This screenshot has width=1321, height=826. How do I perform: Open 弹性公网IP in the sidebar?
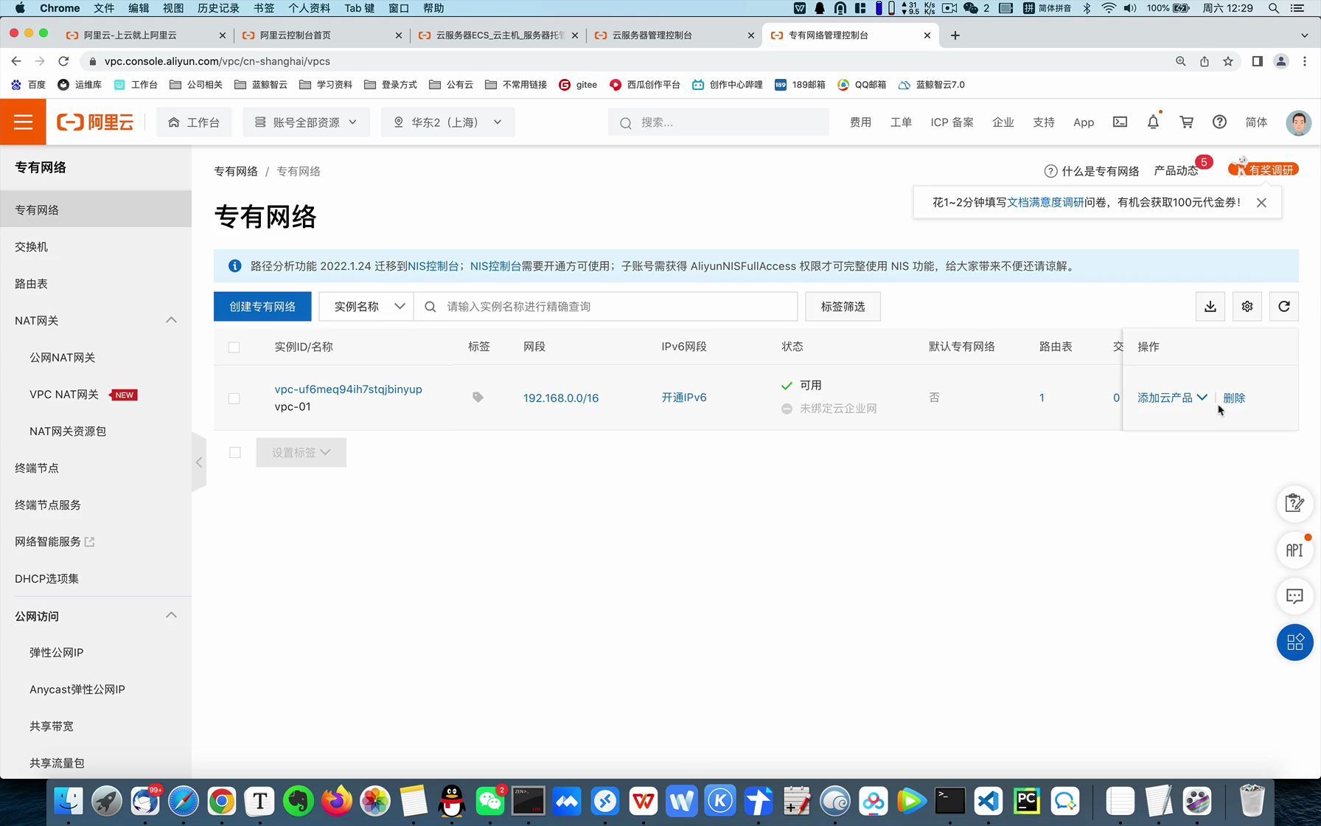(x=56, y=653)
